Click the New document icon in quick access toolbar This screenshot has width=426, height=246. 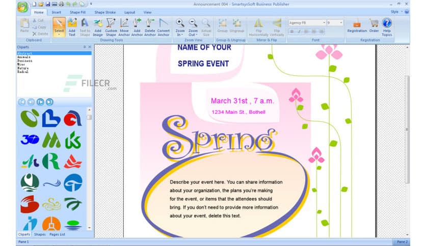pos(34,4)
